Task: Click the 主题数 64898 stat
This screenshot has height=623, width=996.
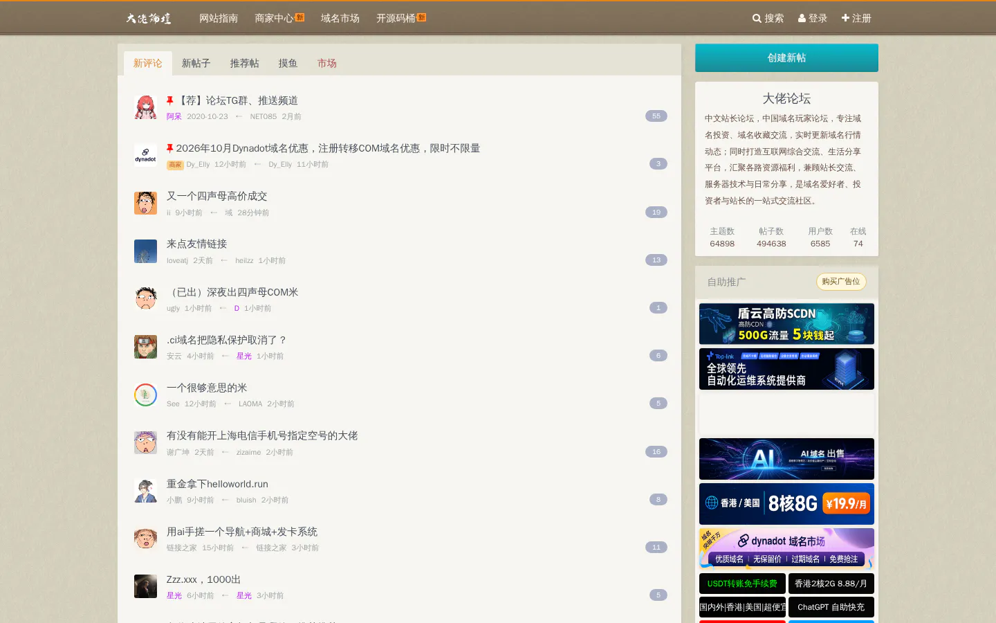Action: pos(722,237)
